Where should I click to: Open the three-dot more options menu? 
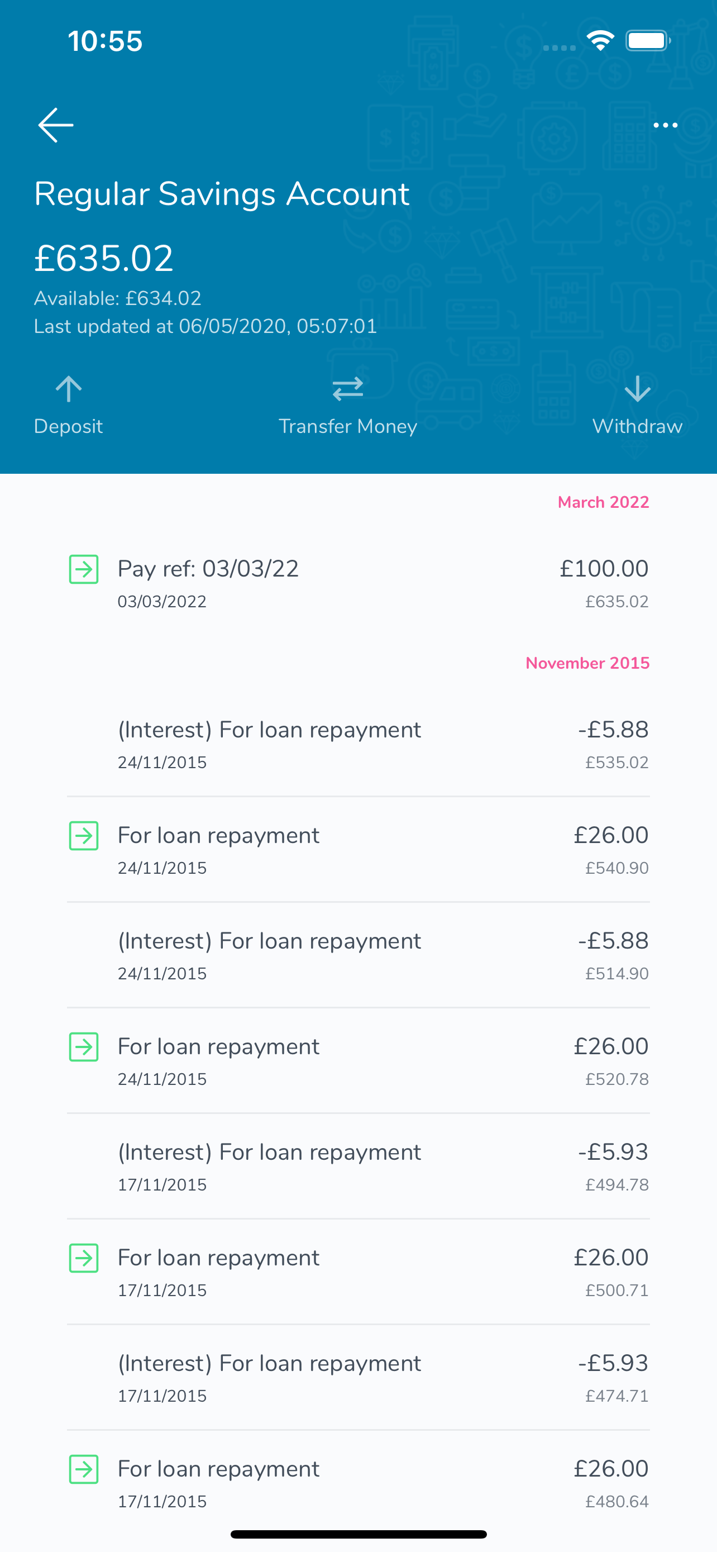point(665,125)
